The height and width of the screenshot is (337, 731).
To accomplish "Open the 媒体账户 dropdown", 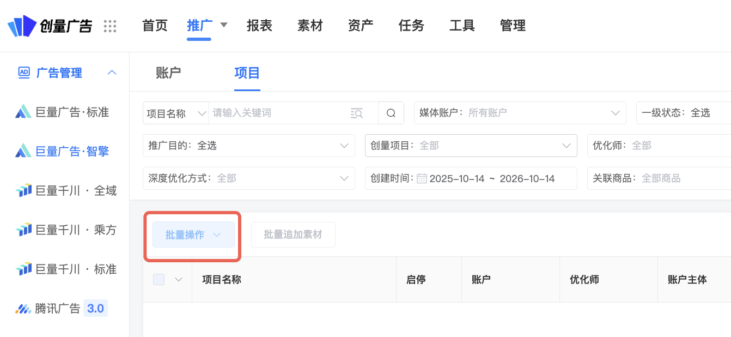I will point(520,113).
